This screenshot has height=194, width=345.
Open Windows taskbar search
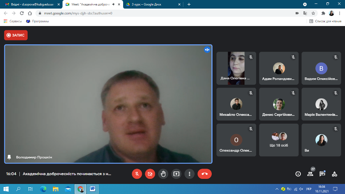pyautogui.click(x=18, y=189)
